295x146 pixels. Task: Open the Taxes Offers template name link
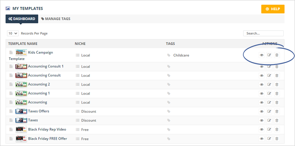click(38, 111)
